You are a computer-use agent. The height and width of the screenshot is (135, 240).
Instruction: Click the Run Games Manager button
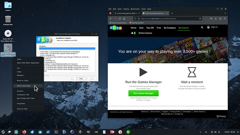(143, 93)
